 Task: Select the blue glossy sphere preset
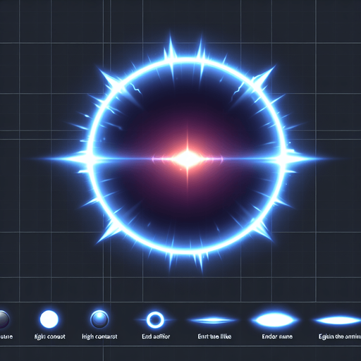99,319
